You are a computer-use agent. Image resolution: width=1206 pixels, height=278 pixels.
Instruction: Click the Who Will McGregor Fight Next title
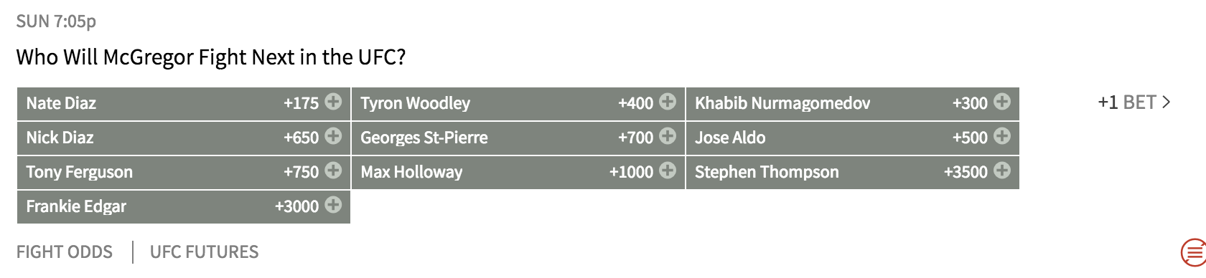click(x=211, y=57)
